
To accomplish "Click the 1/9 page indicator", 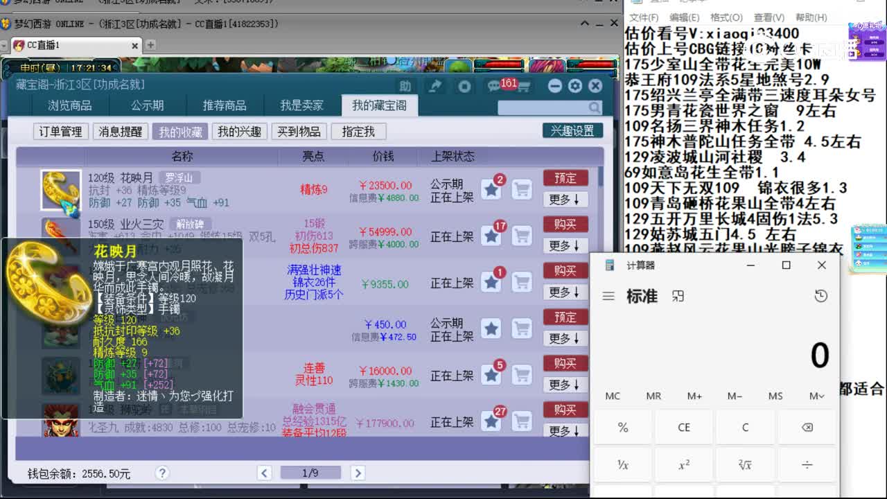I will click(310, 473).
